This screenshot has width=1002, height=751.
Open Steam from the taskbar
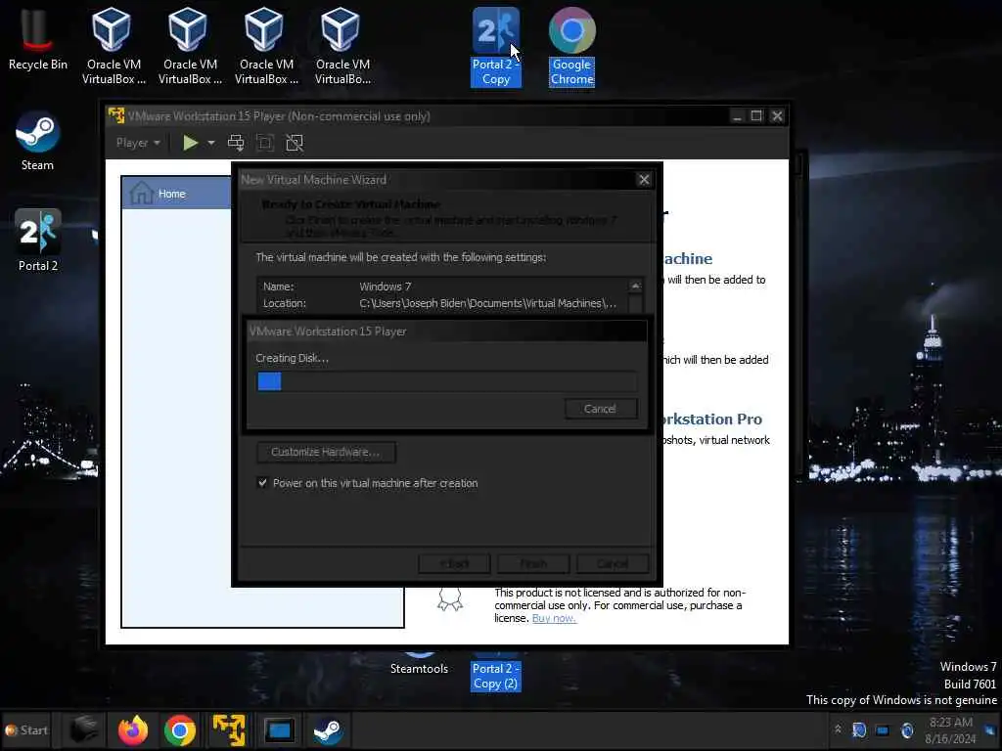click(x=327, y=729)
